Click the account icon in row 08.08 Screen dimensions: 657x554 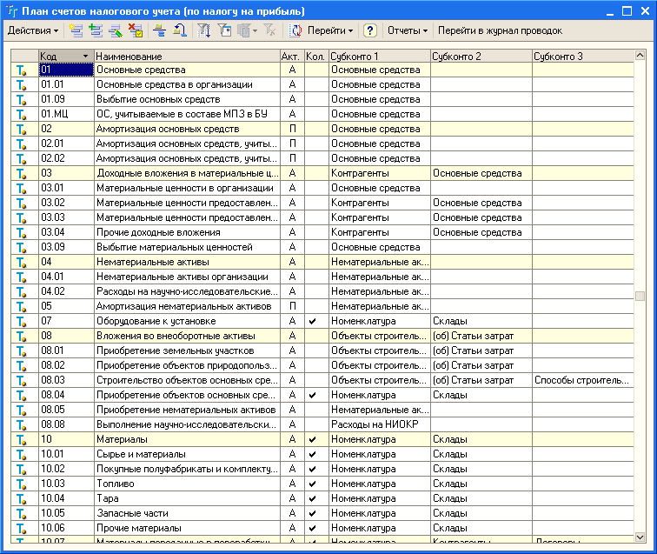[21, 424]
